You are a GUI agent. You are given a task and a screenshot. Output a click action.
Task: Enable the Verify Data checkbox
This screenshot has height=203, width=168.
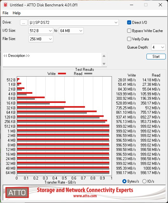129,39
